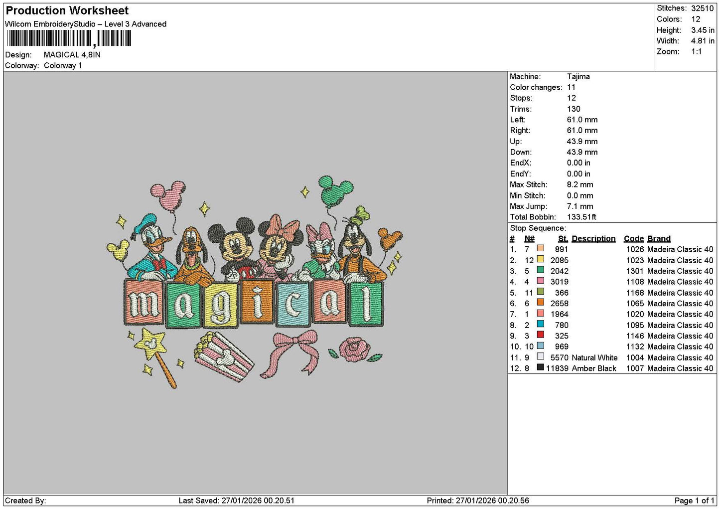Select the salmon swatch with code 1020

541,313
